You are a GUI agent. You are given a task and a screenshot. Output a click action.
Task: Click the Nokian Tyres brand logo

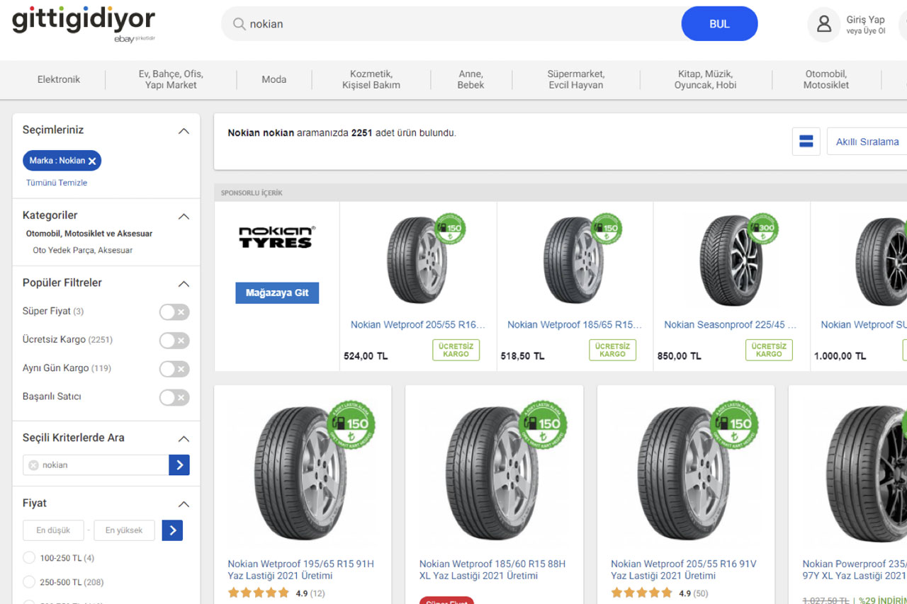click(x=276, y=237)
